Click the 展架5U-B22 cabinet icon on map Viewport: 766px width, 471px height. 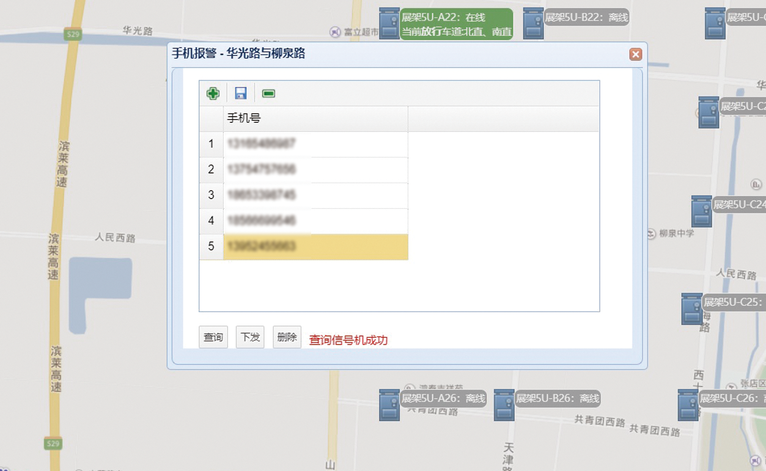pyautogui.click(x=533, y=24)
